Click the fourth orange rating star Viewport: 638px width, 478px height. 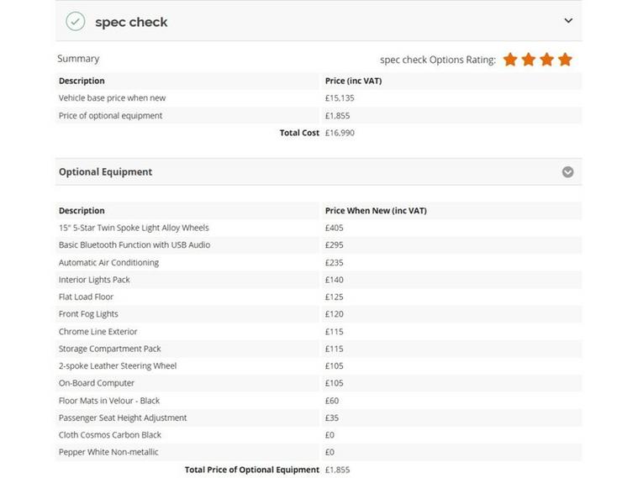tap(565, 60)
